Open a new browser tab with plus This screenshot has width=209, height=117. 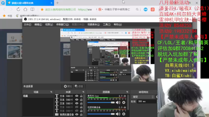click(57, 3)
